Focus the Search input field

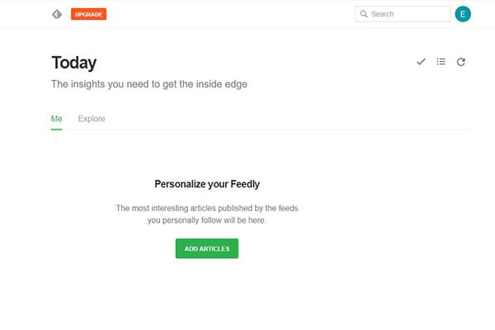tap(403, 14)
